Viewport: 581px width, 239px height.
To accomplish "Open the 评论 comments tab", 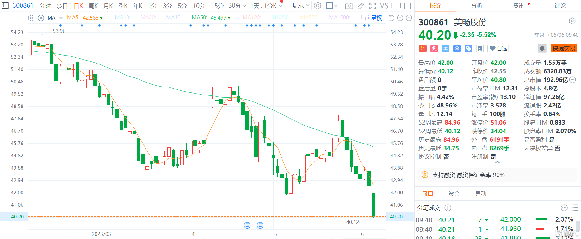I will point(560,6).
